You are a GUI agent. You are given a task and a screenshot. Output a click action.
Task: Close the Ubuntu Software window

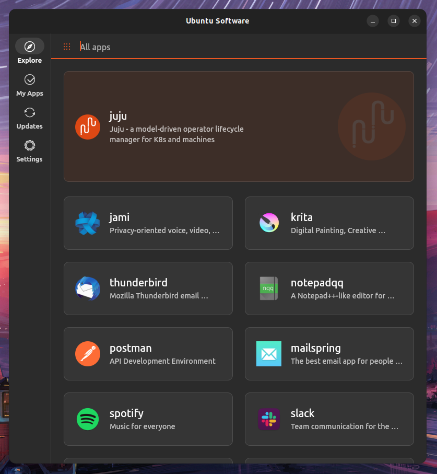click(415, 21)
